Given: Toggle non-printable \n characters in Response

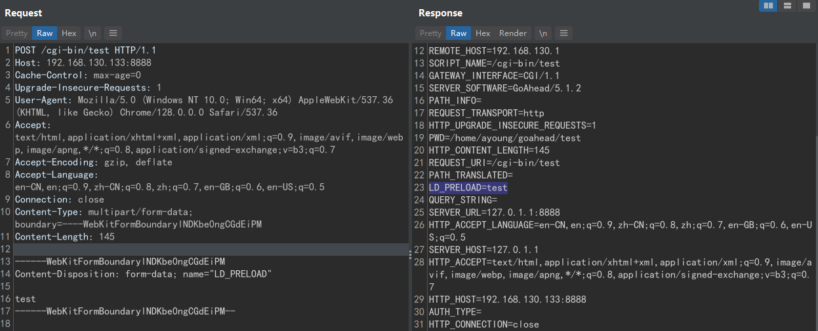Looking at the screenshot, I should [542, 33].
